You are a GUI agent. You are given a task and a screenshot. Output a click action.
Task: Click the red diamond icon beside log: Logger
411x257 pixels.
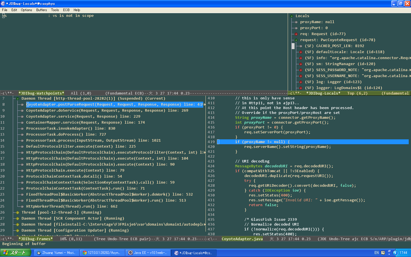click(x=301, y=82)
